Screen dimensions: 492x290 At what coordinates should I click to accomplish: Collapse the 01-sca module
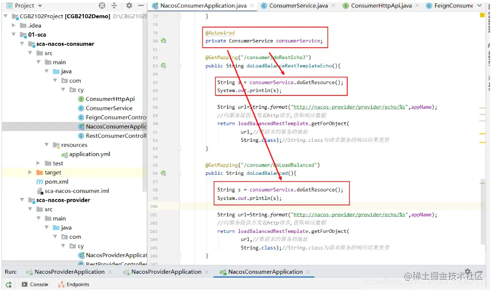click(13, 34)
